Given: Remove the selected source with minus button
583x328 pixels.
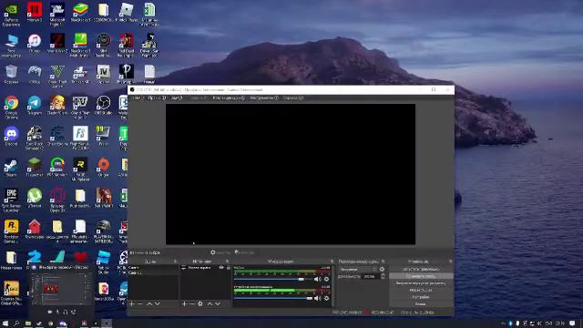Looking at the screenshot, I should (192, 303).
